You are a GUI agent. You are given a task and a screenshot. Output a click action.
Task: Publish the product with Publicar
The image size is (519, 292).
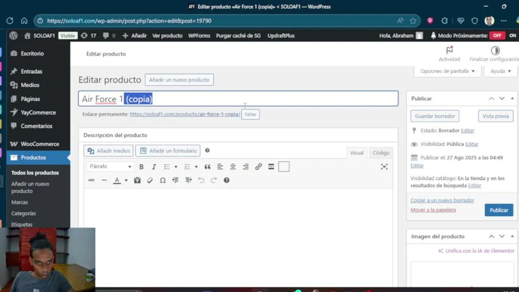(x=499, y=210)
